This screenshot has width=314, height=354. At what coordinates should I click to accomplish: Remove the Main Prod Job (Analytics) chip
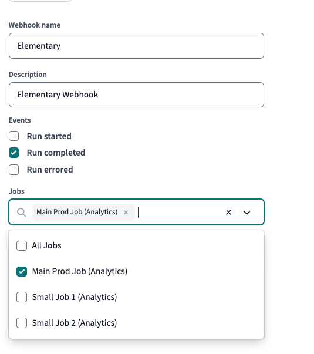[126, 212]
